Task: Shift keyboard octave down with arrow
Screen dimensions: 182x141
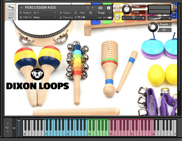Action: (7, 132)
